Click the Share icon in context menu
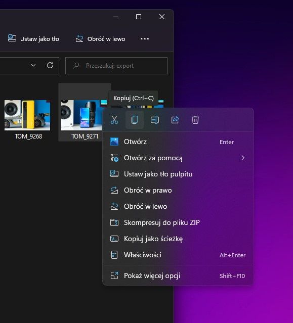293x323 pixels. pos(175,120)
